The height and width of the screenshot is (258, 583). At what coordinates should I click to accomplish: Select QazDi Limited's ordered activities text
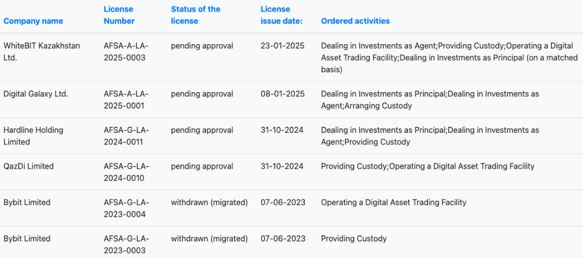point(427,166)
